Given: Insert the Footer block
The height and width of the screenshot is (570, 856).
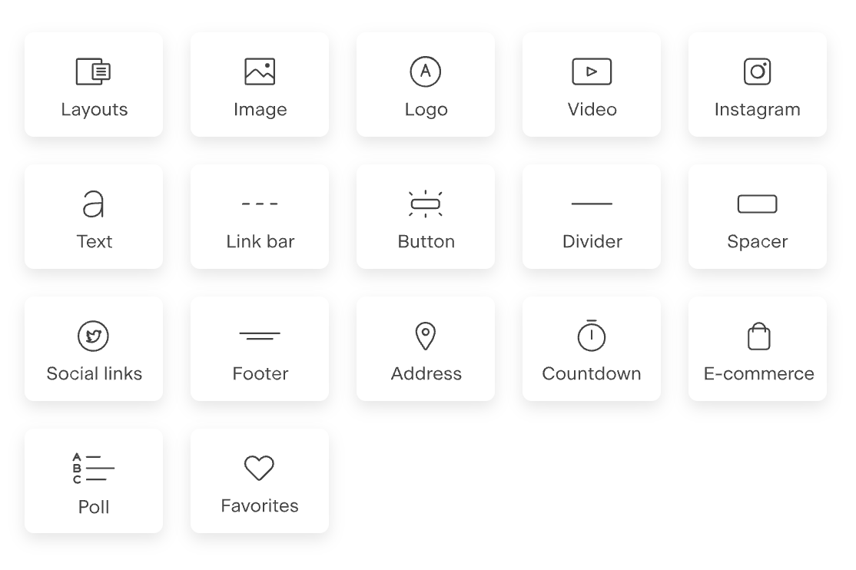Looking at the screenshot, I should point(259,349).
